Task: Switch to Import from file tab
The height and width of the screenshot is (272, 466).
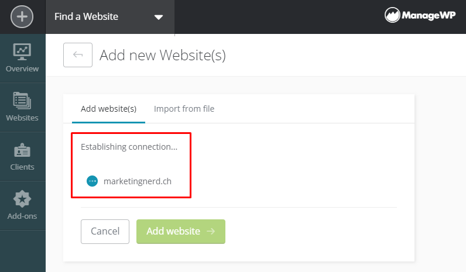Action: pos(184,109)
